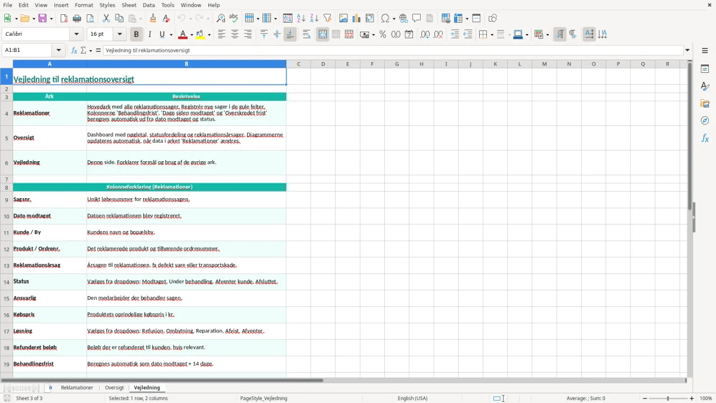Sort descending Z to A
The height and width of the screenshot is (403, 716).
314,19
